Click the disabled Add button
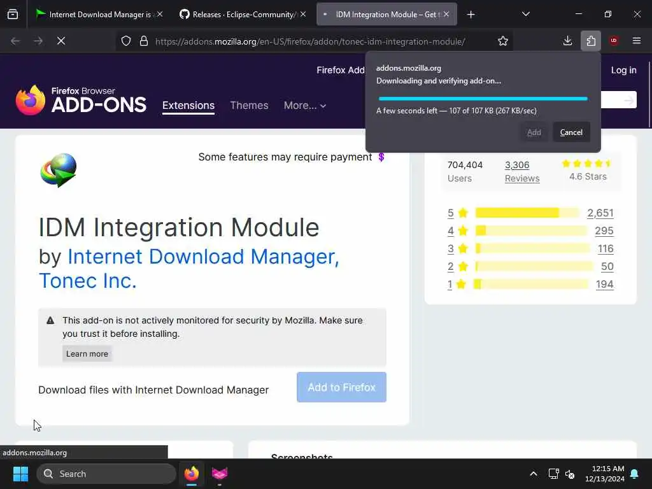 (534, 132)
